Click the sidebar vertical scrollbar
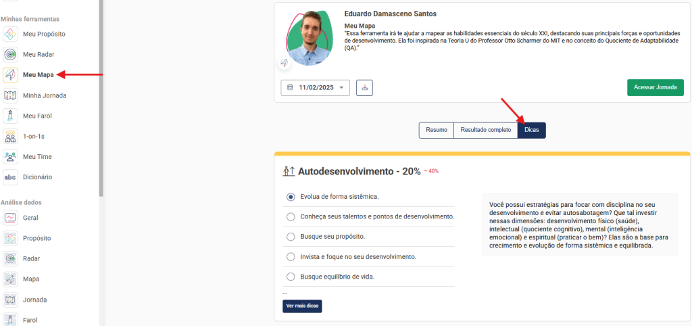Image resolution: width=692 pixels, height=326 pixels. click(101, 101)
